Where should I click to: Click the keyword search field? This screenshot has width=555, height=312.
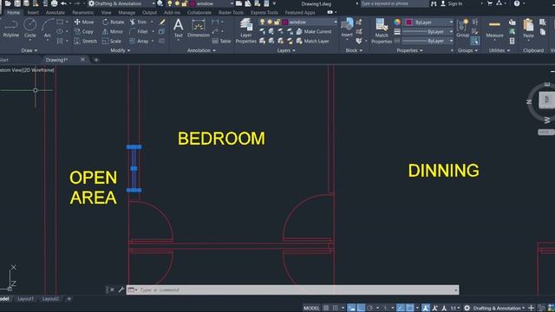pos(395,3)
